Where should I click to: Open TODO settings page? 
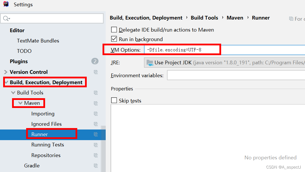coord(24,51)
